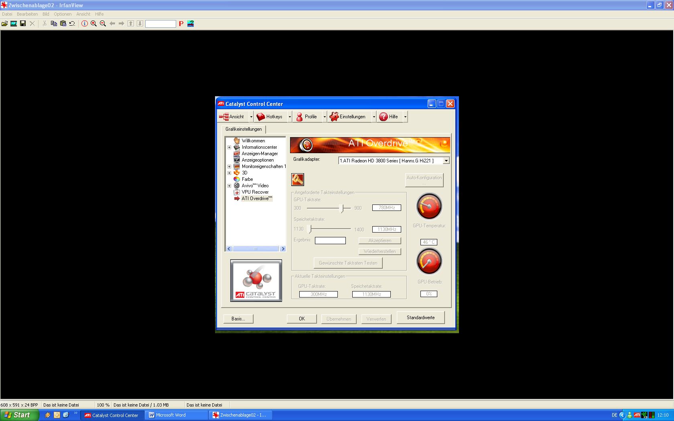Copy the image with the toolbar copy icon
The width and height of the screenshot is (674, 421).
[x=54, y=24]
